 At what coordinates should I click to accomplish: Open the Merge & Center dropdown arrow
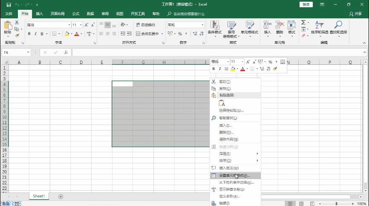tap(162, 34)
